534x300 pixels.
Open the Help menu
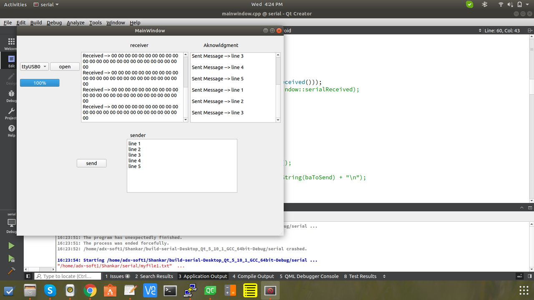[x=135, y=22]
